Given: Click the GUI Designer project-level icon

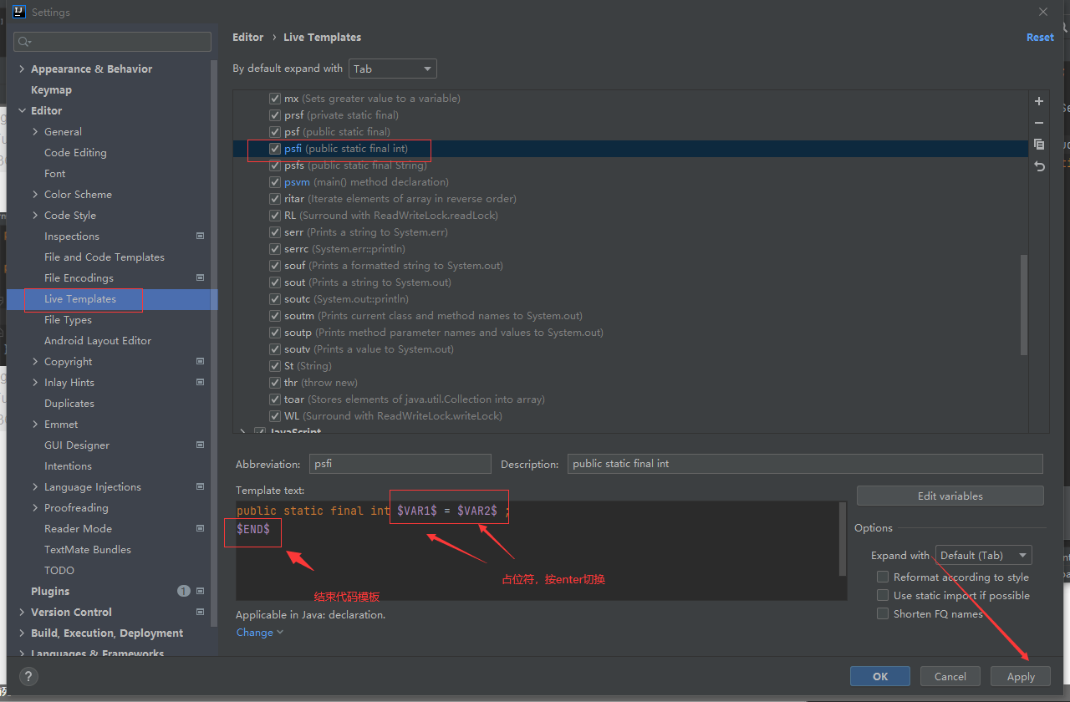Looking at the screenshot, I should tap(200, 445).
